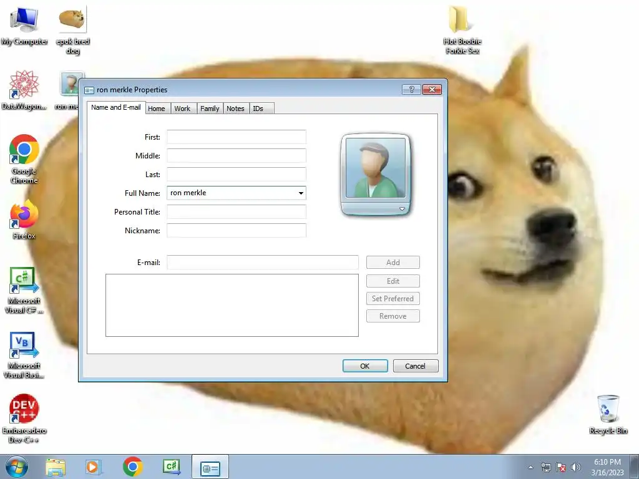Image resolution: width=639 pixels, height=479 pixels.
Task: Switch to the Work tab
Action: pos(182,109)
